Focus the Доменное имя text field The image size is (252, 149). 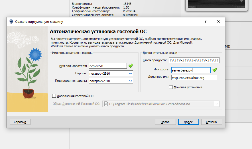point(193,77)
